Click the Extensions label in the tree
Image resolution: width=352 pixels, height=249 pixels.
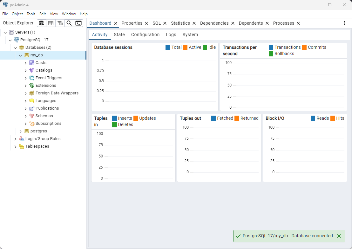pos(46,86)
